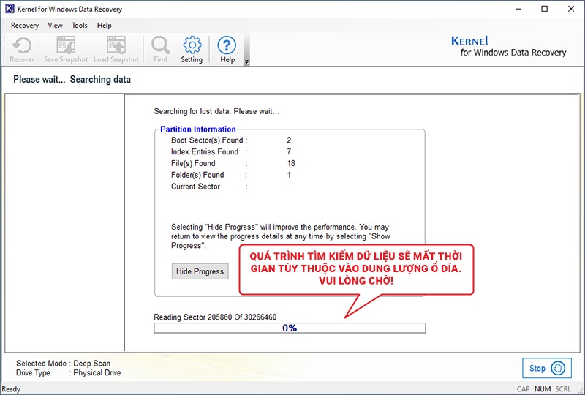585x395 pixels.
Task: Click the Current Sector label
Action: (x=195, y=187)
